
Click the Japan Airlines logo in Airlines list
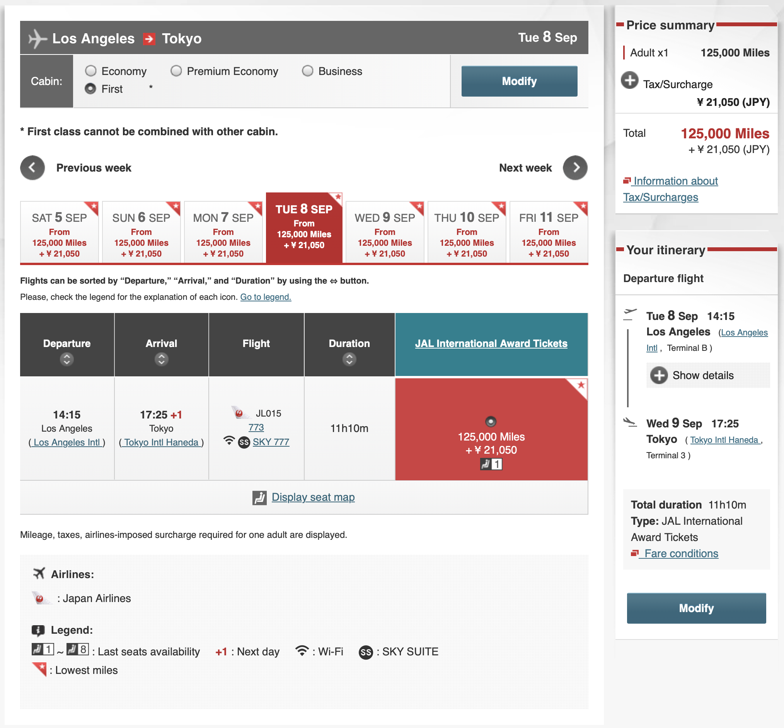(x=41, y=598)
